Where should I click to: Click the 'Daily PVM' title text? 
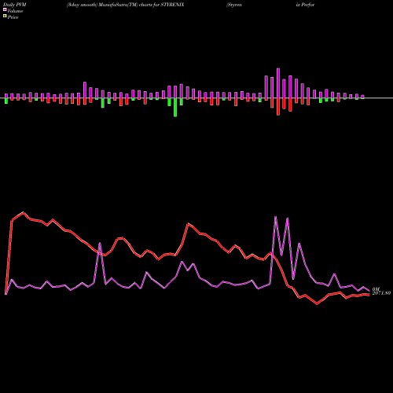click(15, 5)
